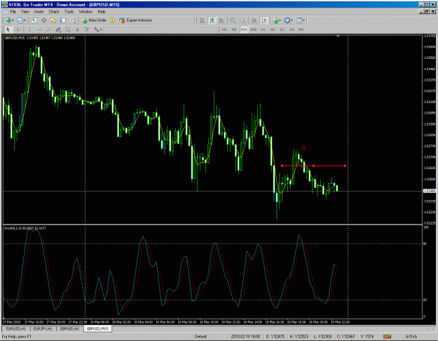Switch chart to Candlesticks mode
The width and height of the screenshot is (438, 341).
click(x=212, y=20)
